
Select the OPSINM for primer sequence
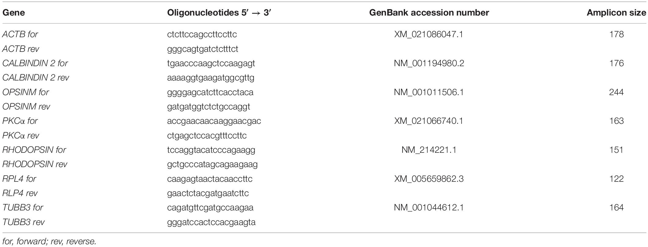coord(210,92)
